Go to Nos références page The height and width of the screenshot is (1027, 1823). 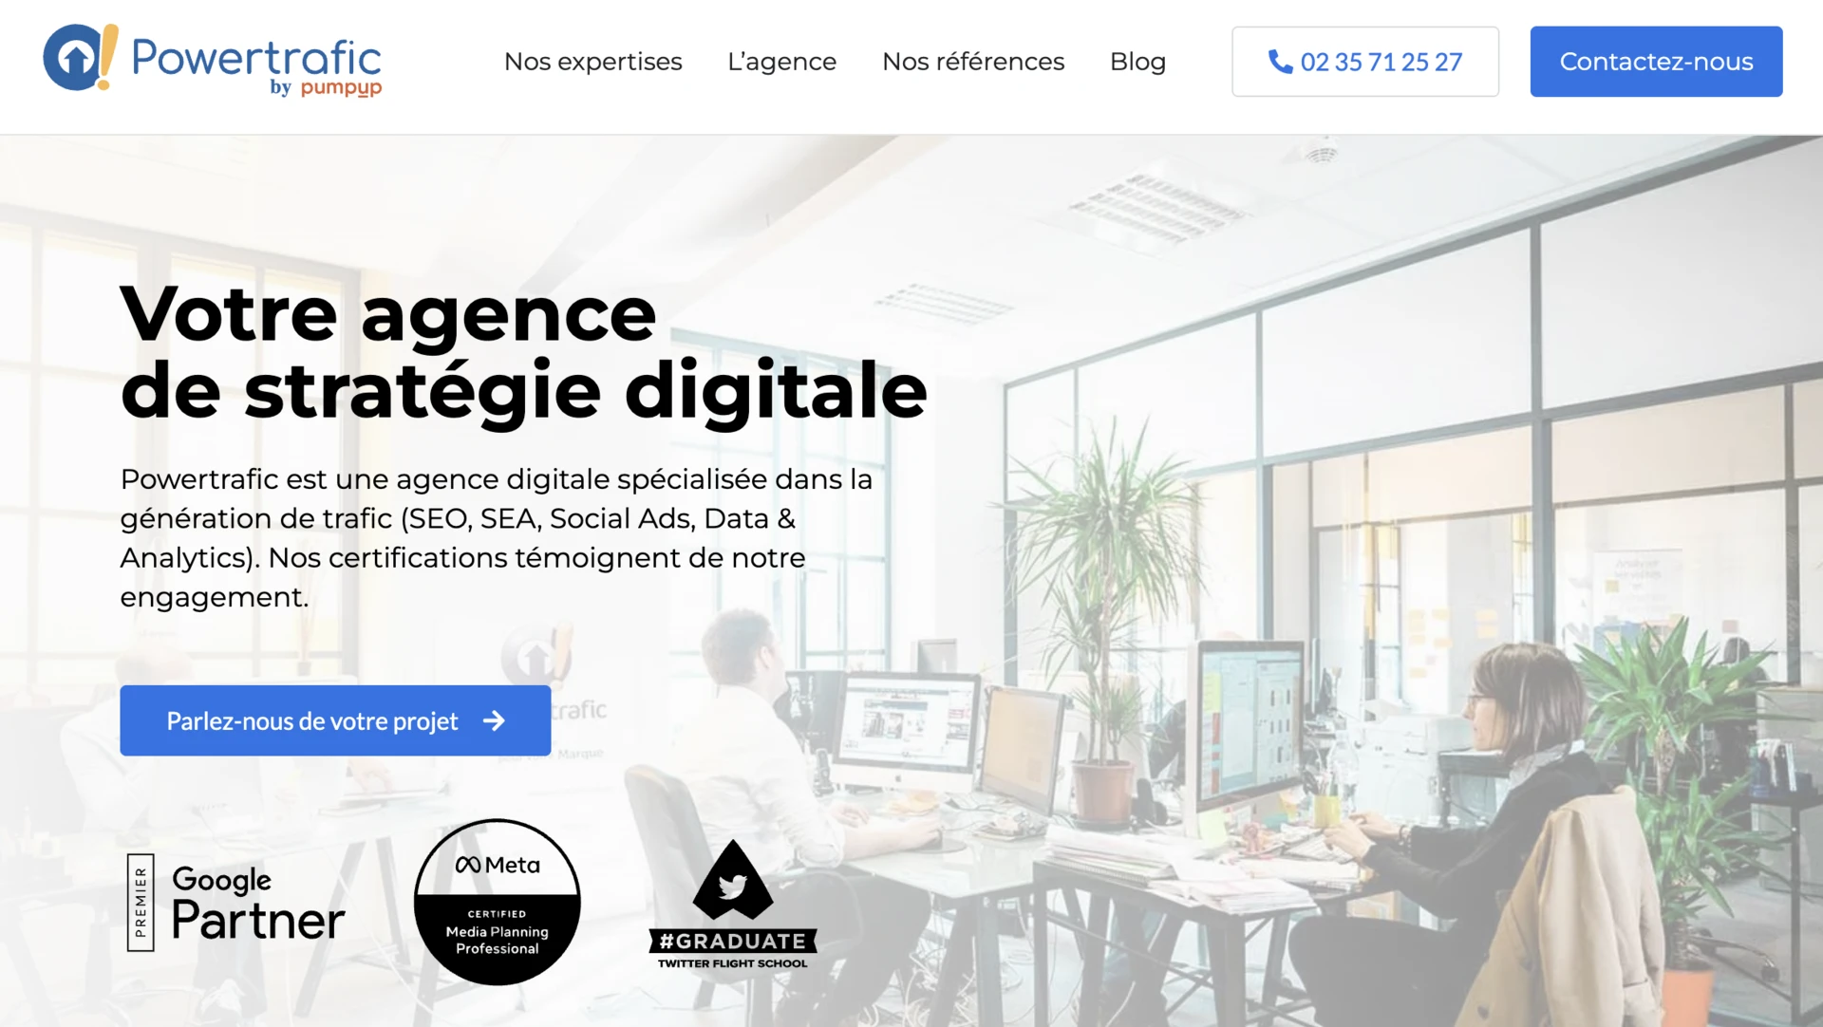click(973, 62)
